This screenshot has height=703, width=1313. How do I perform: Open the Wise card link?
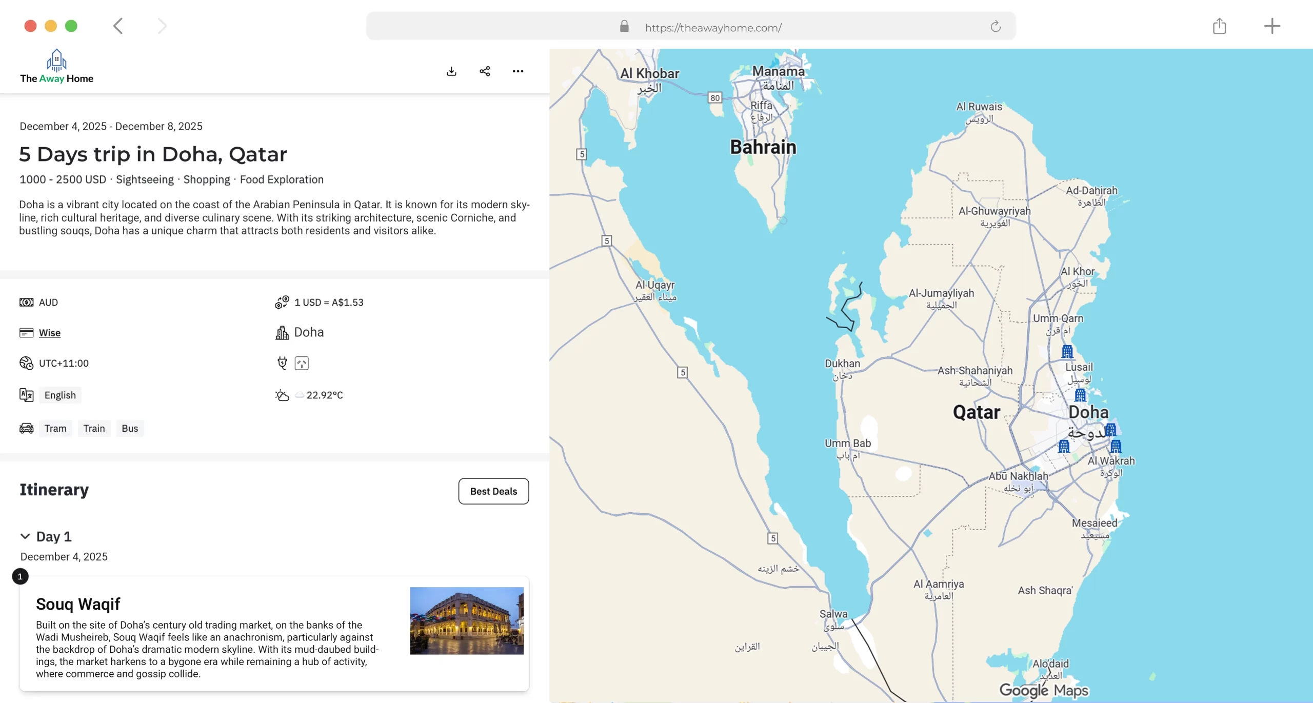[50, 333]
